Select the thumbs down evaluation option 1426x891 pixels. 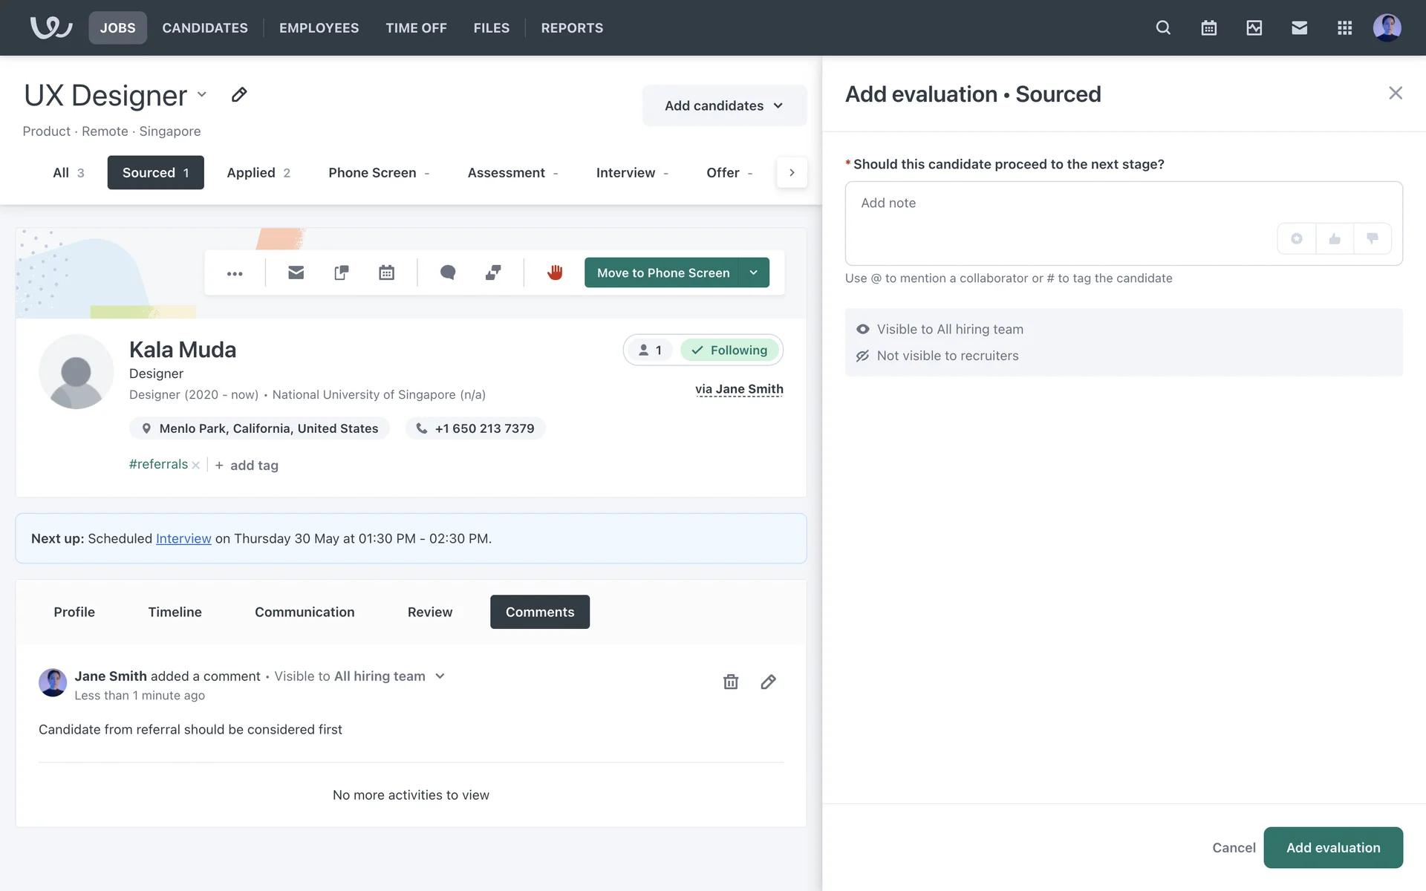click(1372, 239)
